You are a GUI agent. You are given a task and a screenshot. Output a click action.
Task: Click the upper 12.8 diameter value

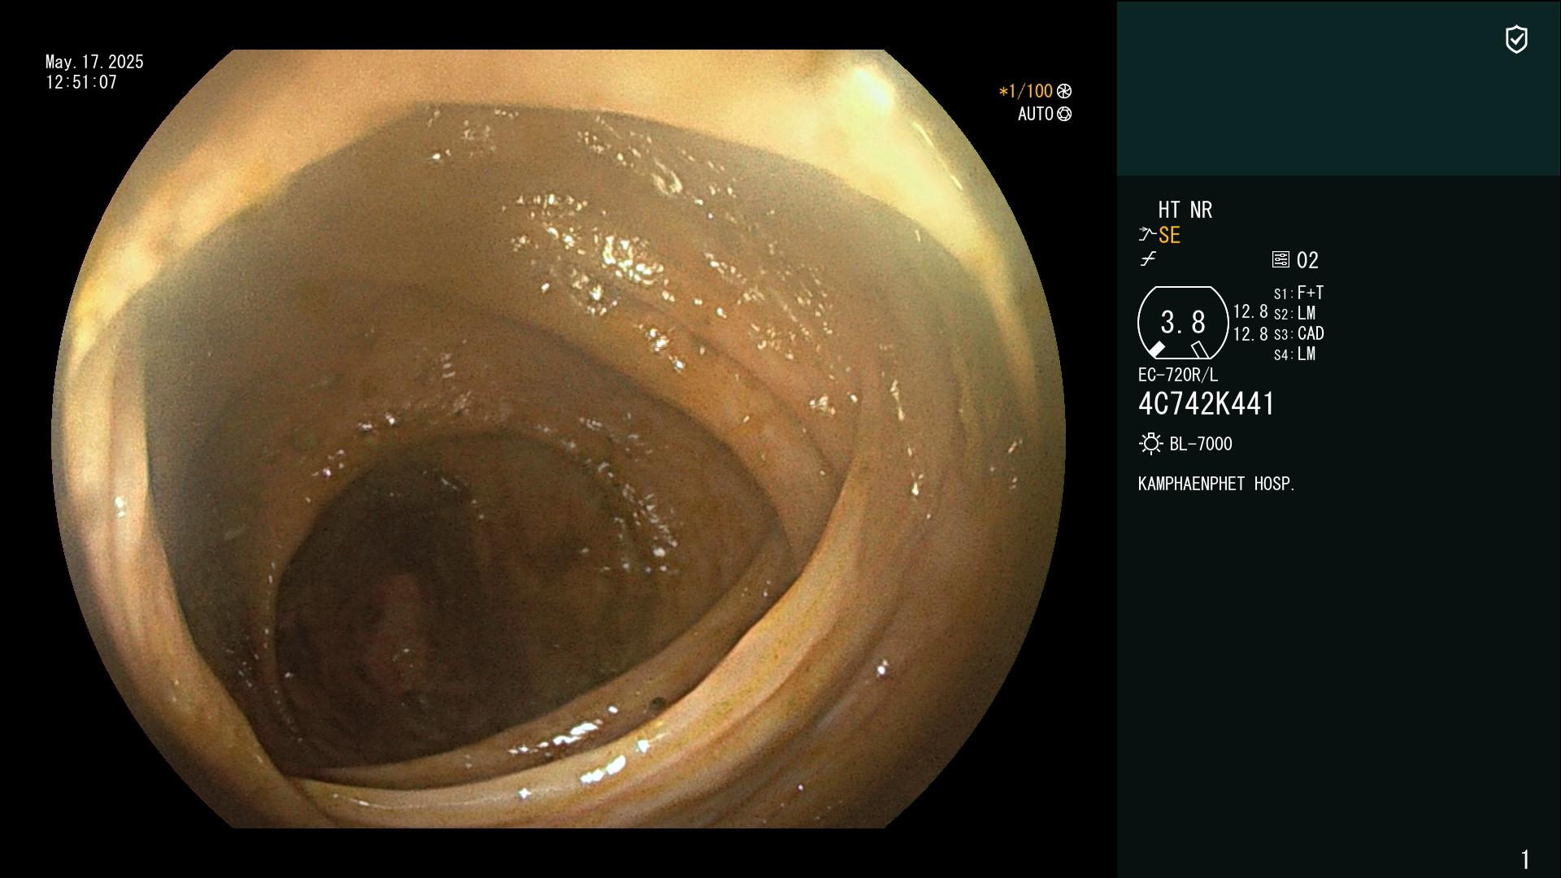coord(1250,311)
